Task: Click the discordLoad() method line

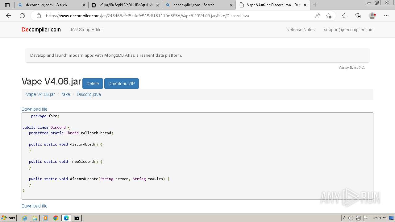Action: point(65,144)
